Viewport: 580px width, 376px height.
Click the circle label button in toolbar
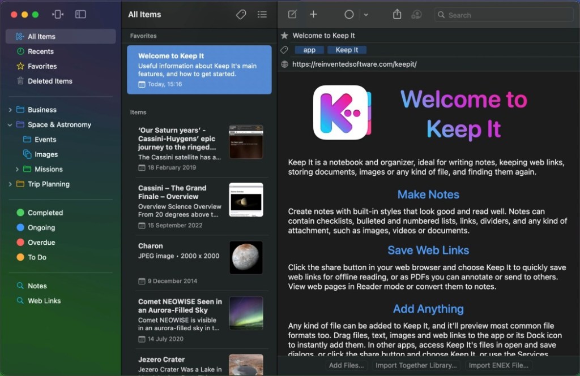point(349,14)
